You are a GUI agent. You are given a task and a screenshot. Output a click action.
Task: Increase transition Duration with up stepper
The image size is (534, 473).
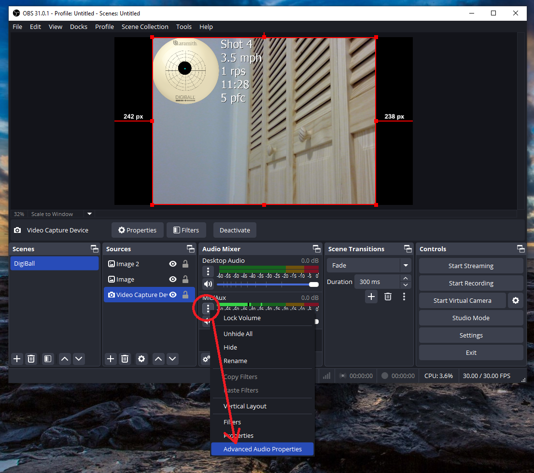tap(406, 278)
